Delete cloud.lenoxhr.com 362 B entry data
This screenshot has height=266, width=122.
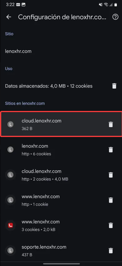coord(111,125)
